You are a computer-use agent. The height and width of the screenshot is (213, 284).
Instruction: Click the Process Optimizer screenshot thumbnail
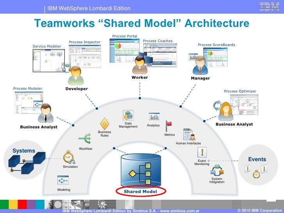pyautogui.click(x=244, y=105)
